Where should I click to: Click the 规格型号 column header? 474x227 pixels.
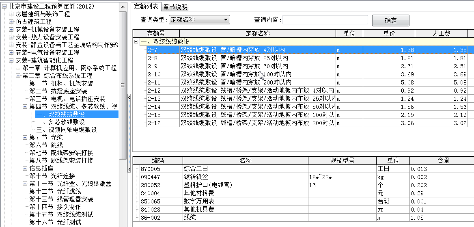(342, 161)
